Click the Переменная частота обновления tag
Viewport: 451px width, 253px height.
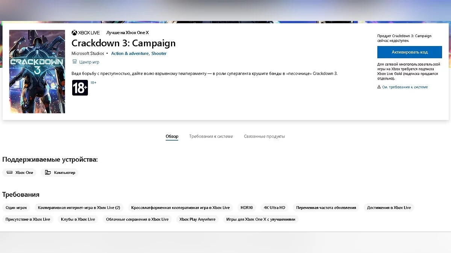point(326,208)
